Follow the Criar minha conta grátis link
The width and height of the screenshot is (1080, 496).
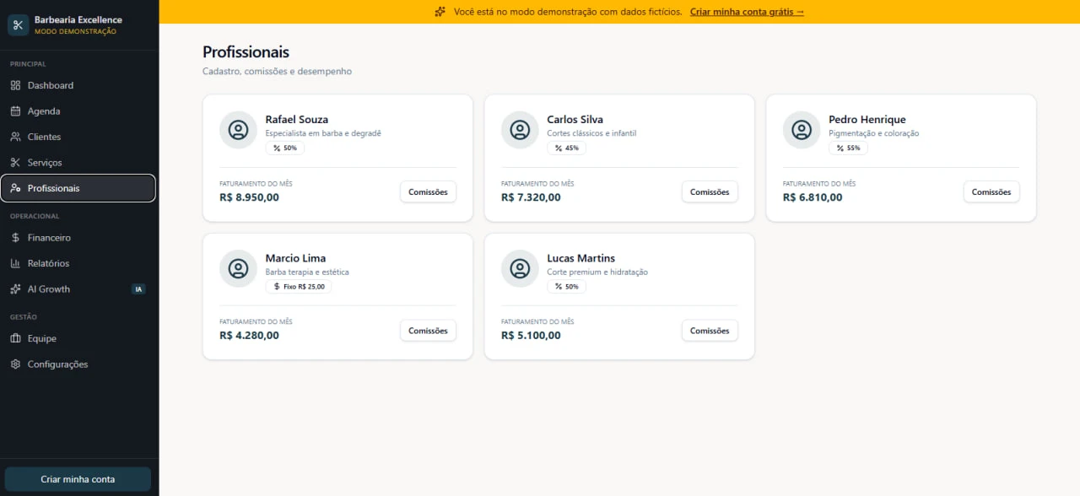tap(747, 12)
